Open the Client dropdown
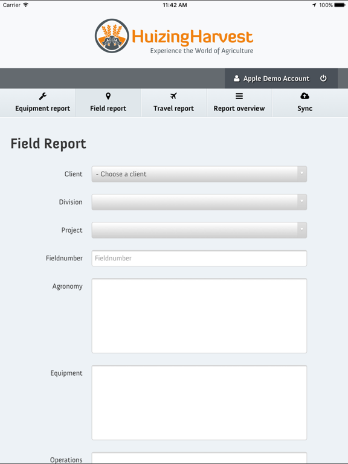Image resolution: width=348 pixels, height=464 pixels. (x=199, y=174)
